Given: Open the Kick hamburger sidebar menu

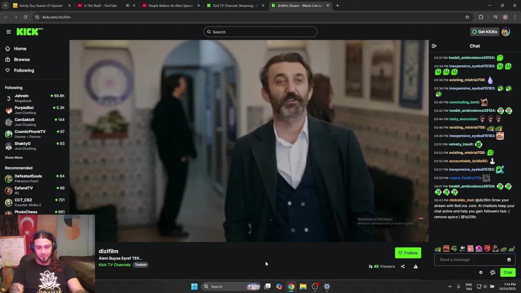Looking at the screenshot, I should point(9,32).
